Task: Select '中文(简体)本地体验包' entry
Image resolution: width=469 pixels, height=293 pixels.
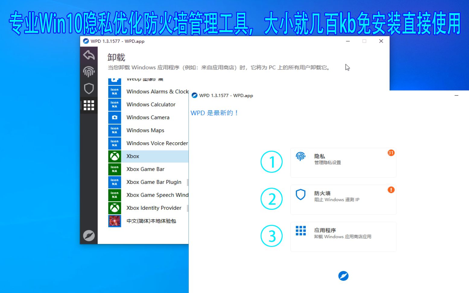Action: click(148, 221)
